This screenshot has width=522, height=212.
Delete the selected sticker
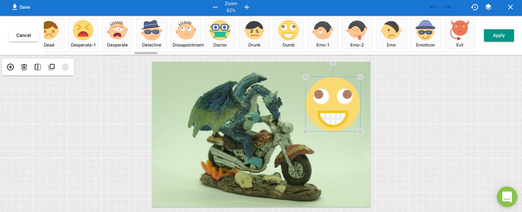point(24,67)
